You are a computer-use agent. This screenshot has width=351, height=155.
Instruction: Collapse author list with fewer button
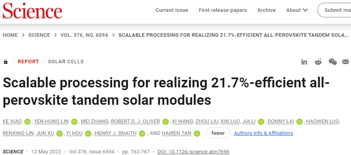click(218, 133)
